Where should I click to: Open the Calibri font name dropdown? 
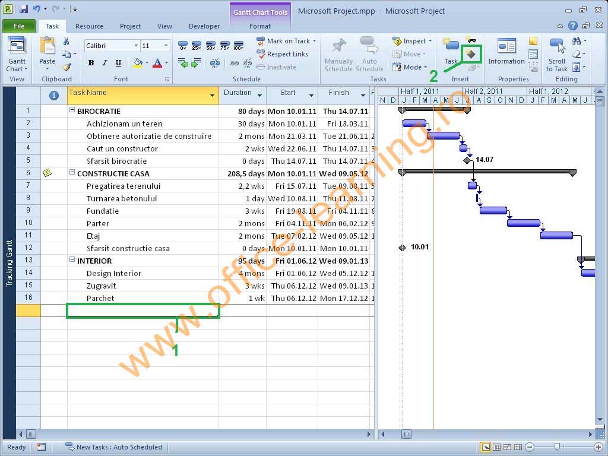(137, 46)
